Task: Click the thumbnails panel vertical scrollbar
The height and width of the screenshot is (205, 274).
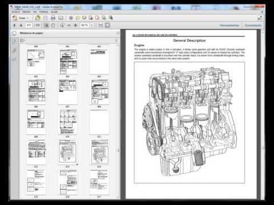Action: [118, 121]
